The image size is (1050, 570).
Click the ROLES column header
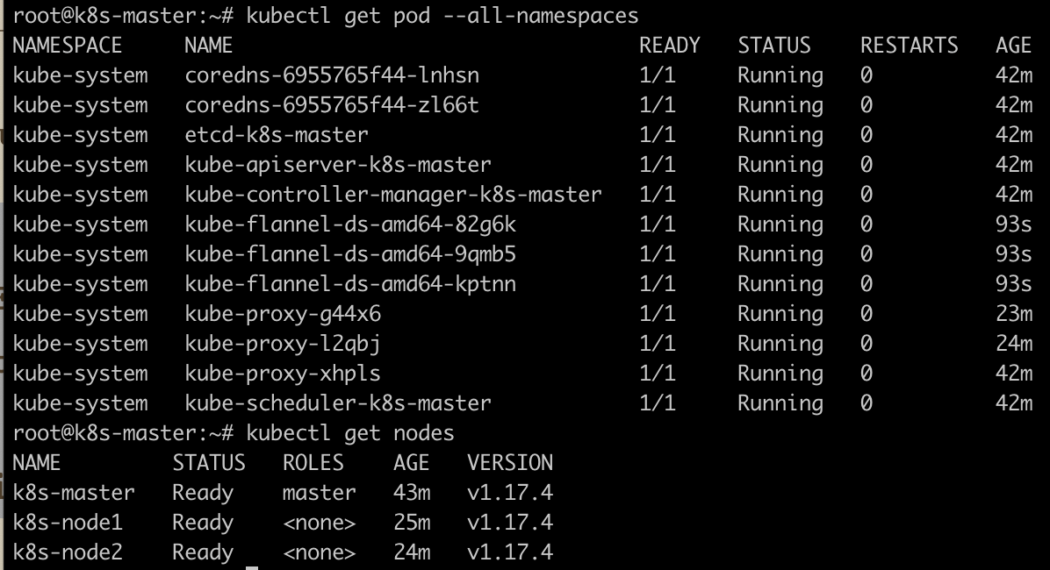point(313,463)
